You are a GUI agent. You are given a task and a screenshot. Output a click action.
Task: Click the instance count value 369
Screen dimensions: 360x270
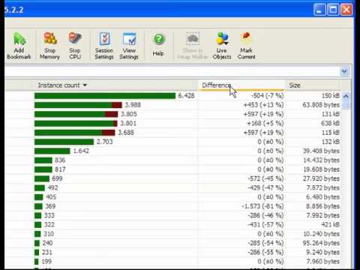pyautogui.click(x=50, y=206)
